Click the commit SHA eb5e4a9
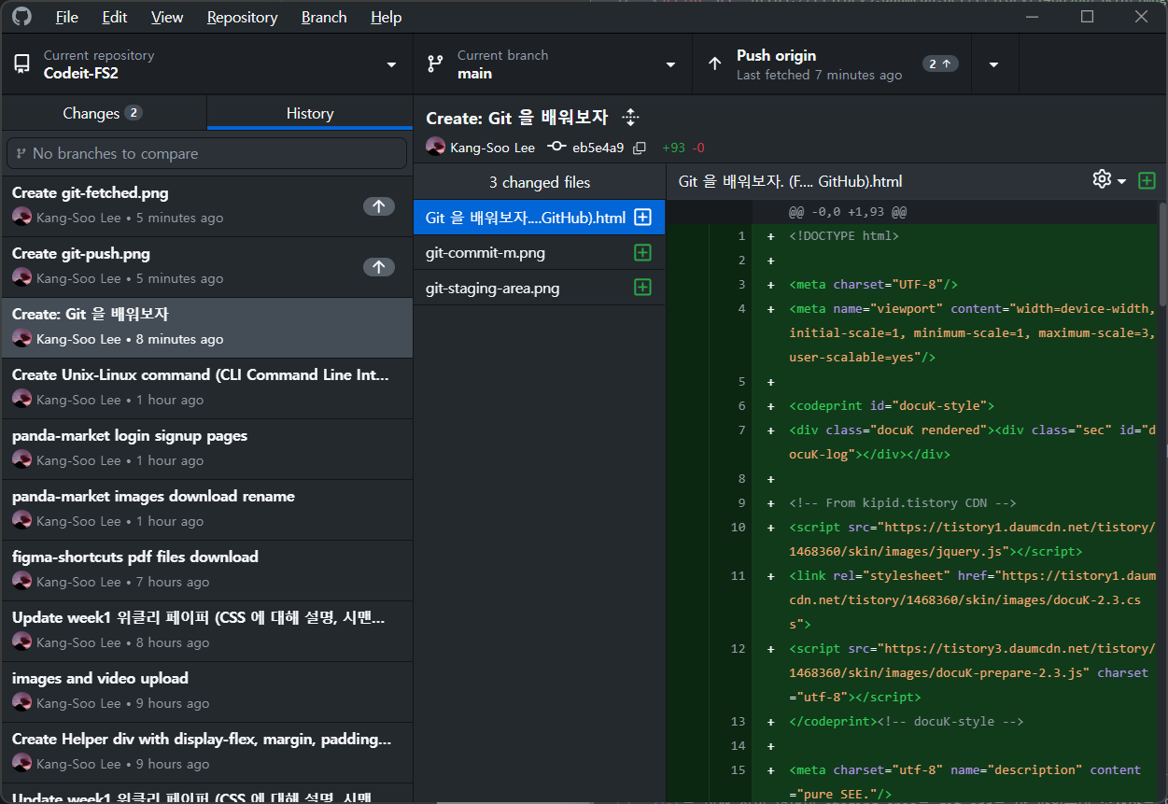 [598, 148]
